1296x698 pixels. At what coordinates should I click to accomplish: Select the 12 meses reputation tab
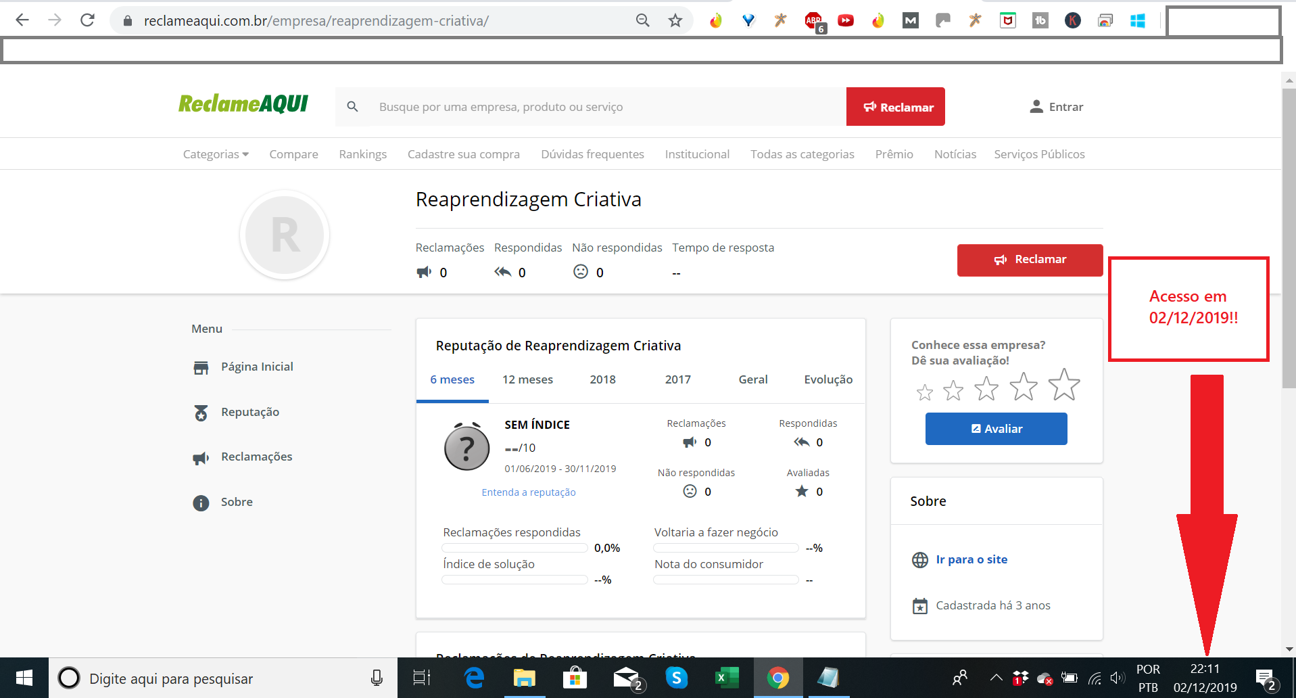tap(527, 380)
